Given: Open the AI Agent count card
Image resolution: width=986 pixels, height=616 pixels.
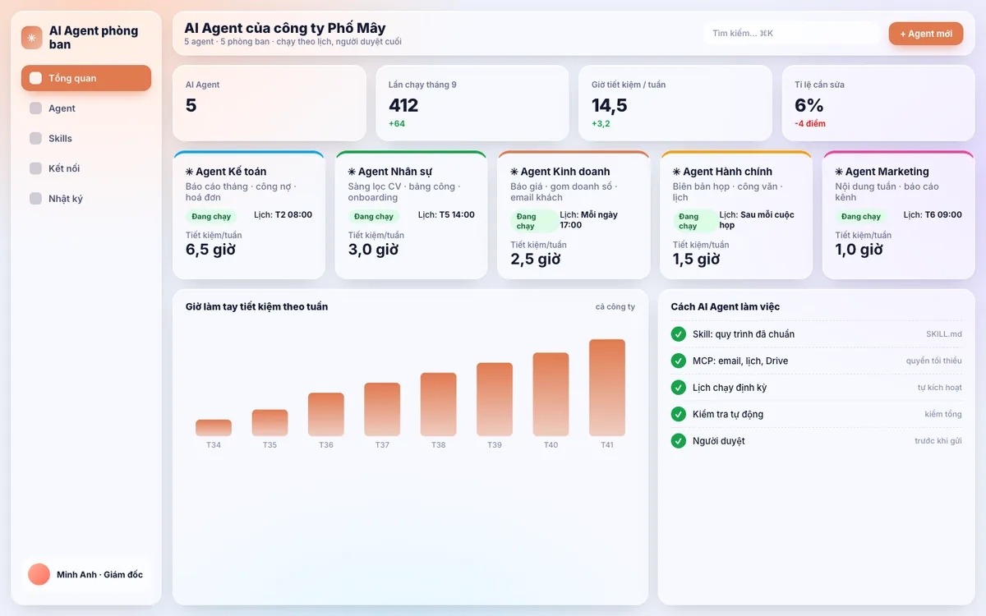Looking at the screenshot, I should coord(270,103).
